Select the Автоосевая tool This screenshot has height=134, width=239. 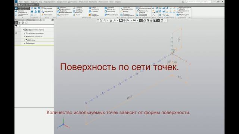47,15
